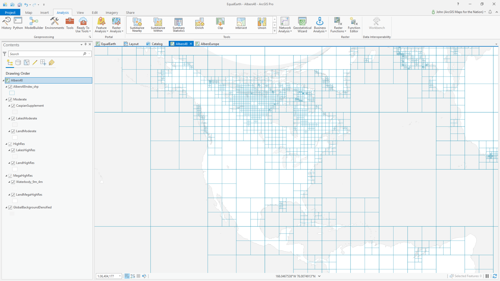Switch to the Map ribbon tab
This screenshot has width=500, height=281.
click(x=29, y=12)
